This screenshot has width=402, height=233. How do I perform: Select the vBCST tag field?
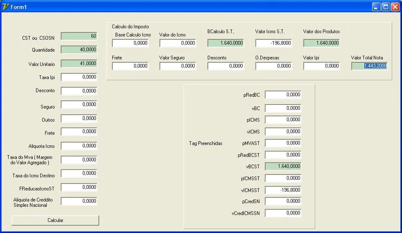283,166
